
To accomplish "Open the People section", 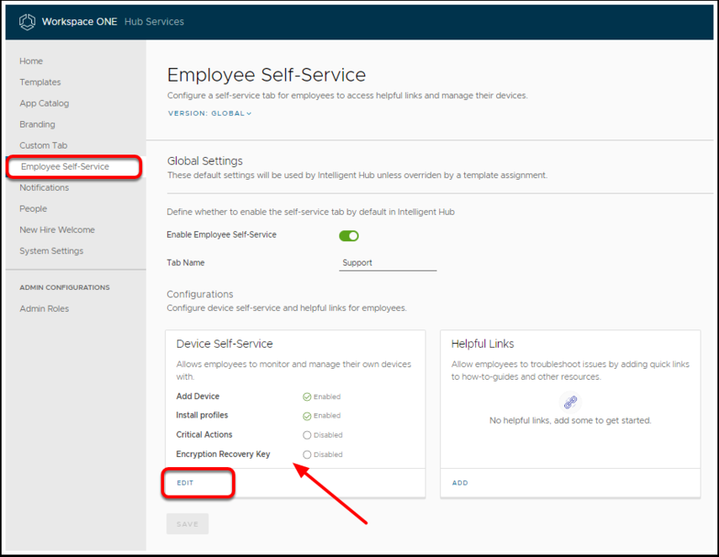I will (x=34, y=208).
